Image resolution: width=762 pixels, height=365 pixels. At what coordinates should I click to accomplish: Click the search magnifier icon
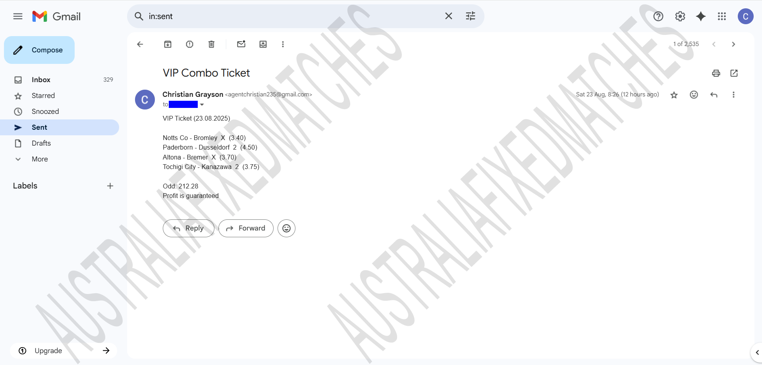point(139,16)
